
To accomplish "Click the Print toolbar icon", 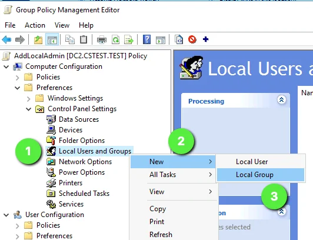I will (102, 39).
